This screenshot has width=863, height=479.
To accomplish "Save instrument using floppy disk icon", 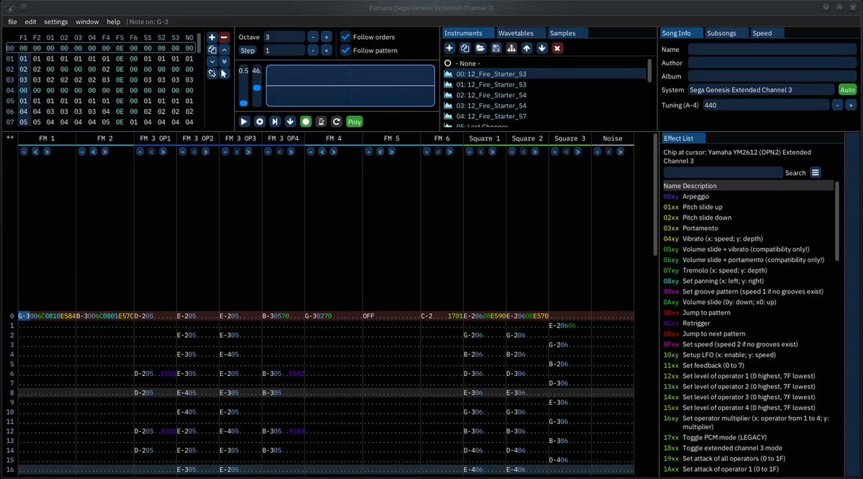I will click(496, 48).
